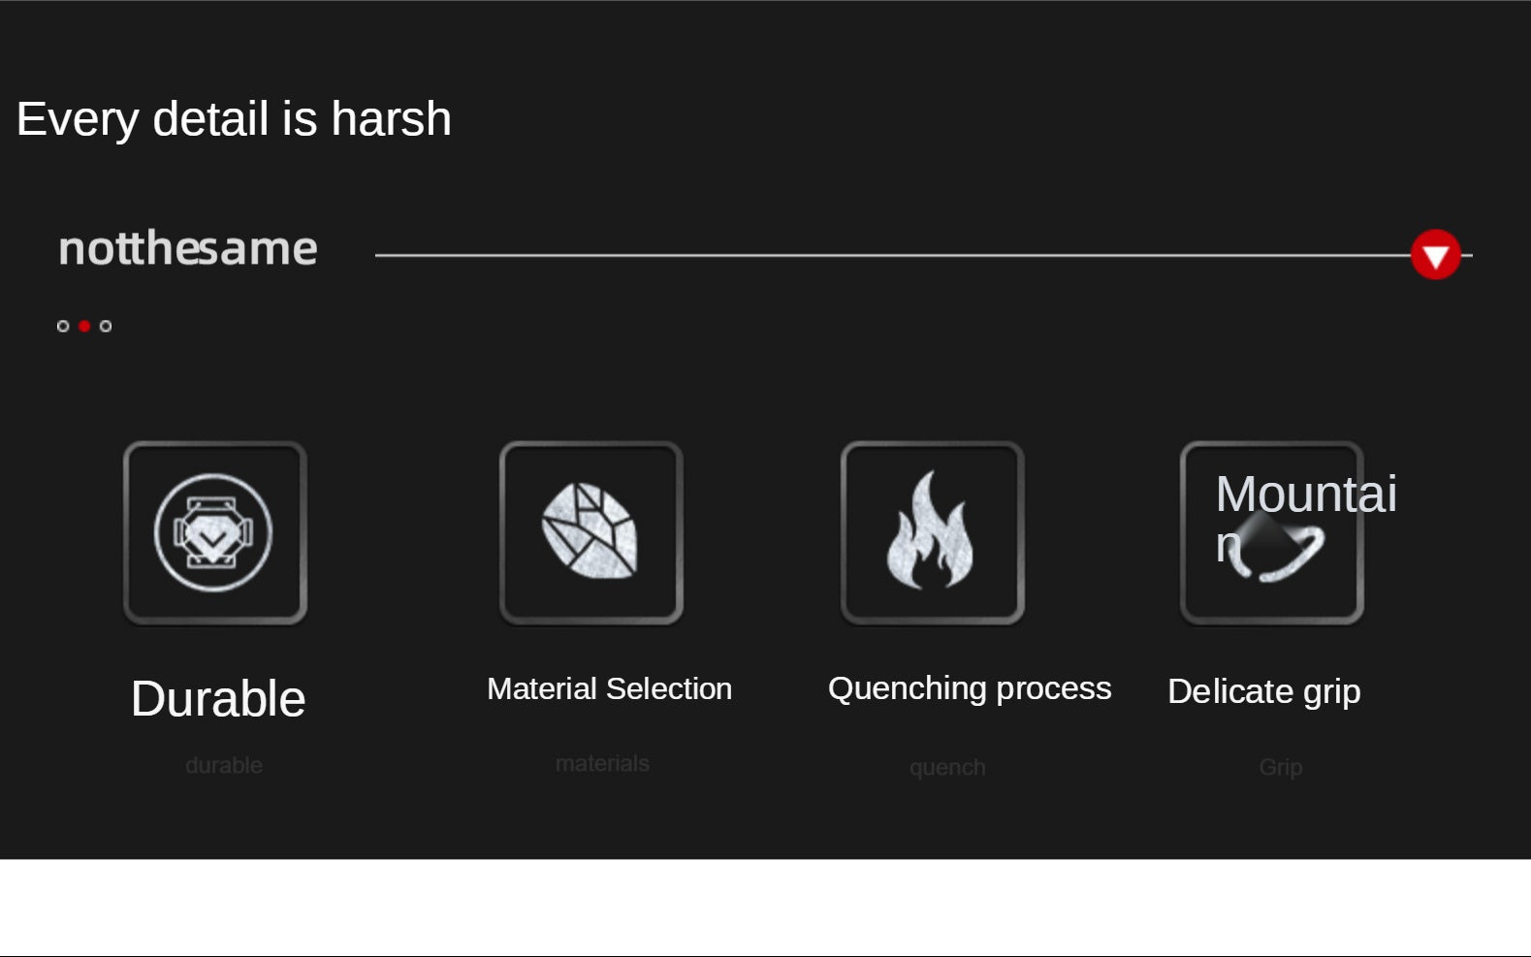Image resolution: width=1531 pixels, height=957 pixels.
Task: Click the faint materials subtitle
Action: pos(602,763)
